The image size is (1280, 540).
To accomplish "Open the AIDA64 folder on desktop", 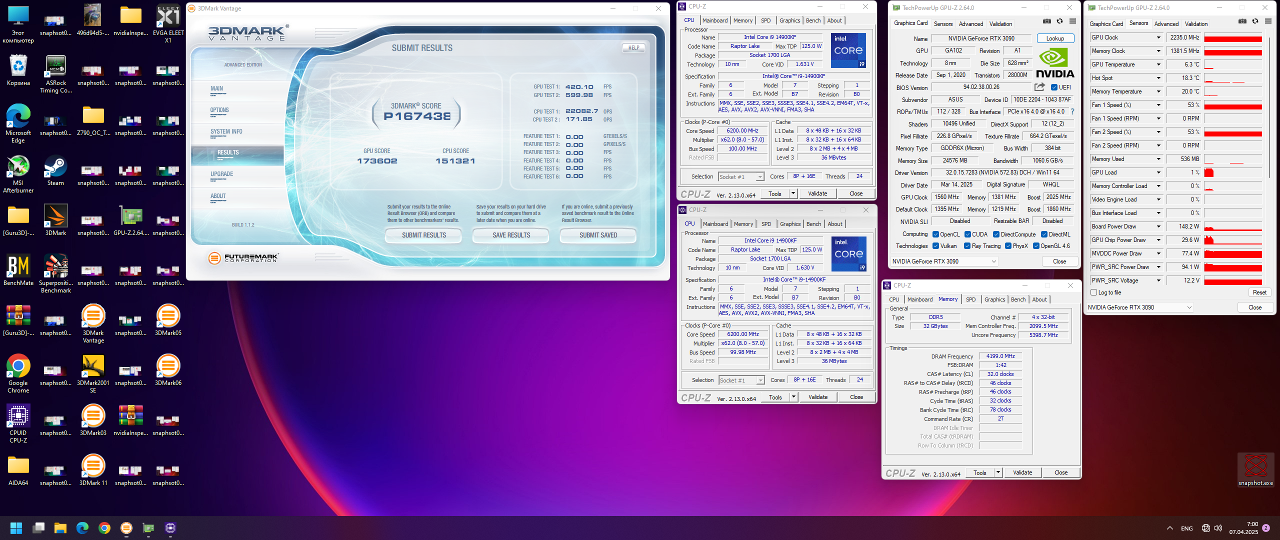I will click(x=18, y=469).
